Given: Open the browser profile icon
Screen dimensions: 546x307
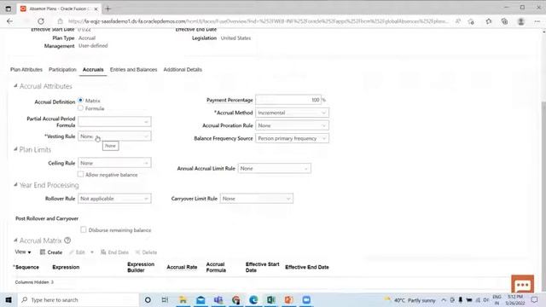Looking at the screenshot, I should click(x=521, y=21).
